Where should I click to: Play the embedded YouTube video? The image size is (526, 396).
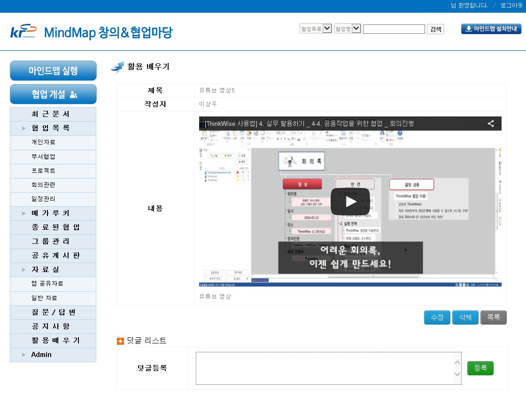tap(350, 202)
